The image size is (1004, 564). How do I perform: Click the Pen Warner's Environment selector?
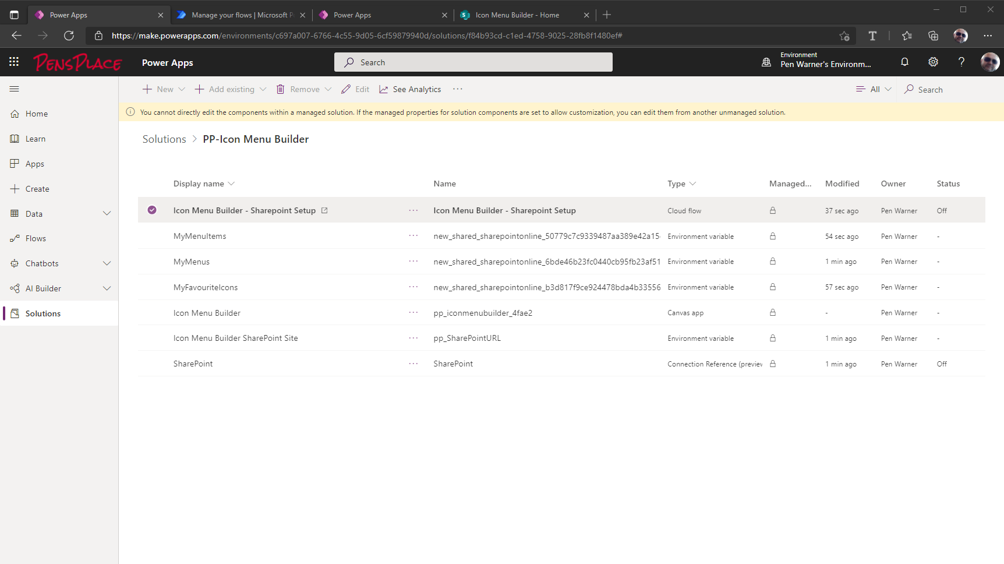pyautogui.click(x=826, y=60)
